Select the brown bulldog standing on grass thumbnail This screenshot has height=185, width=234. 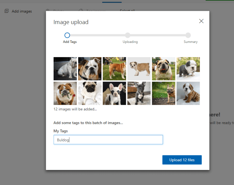tap(114, 69)
